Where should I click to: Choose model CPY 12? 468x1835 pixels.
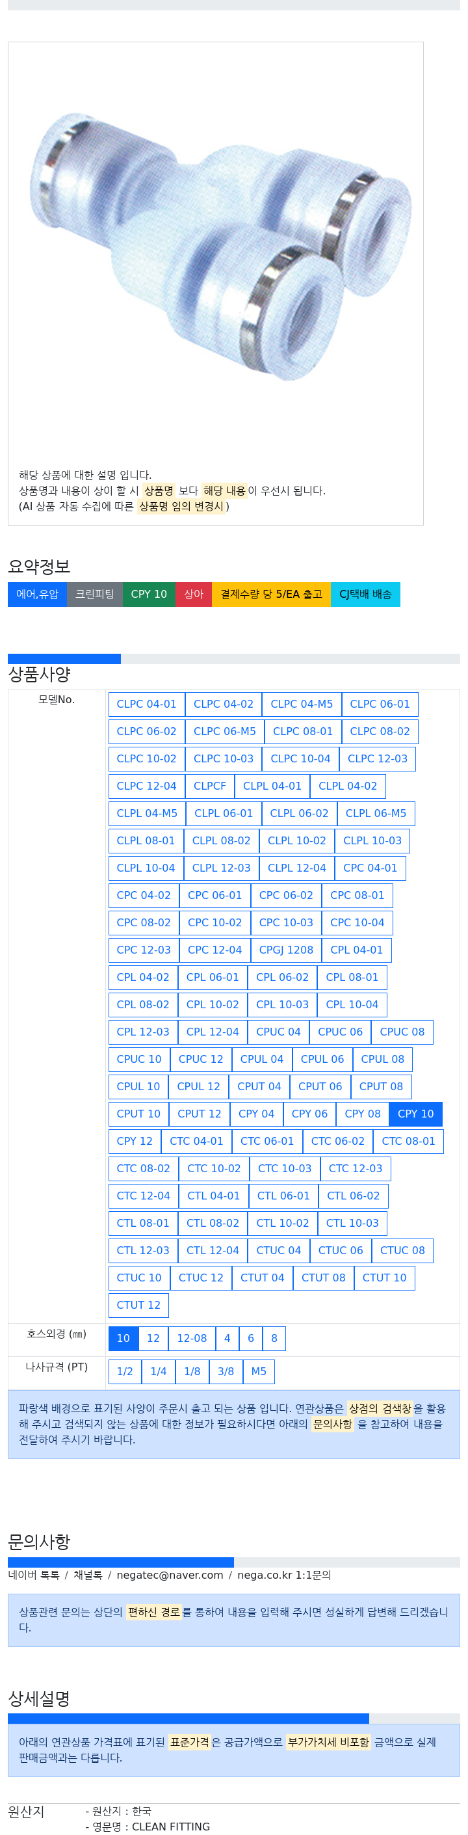[134, 1140]
